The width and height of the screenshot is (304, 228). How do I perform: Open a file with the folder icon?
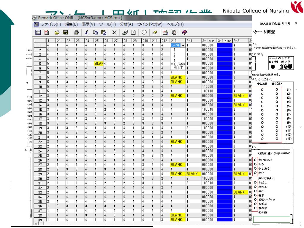tap(57, 32)
